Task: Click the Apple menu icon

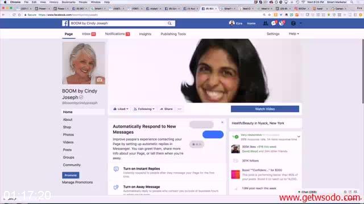Action: 5,2
